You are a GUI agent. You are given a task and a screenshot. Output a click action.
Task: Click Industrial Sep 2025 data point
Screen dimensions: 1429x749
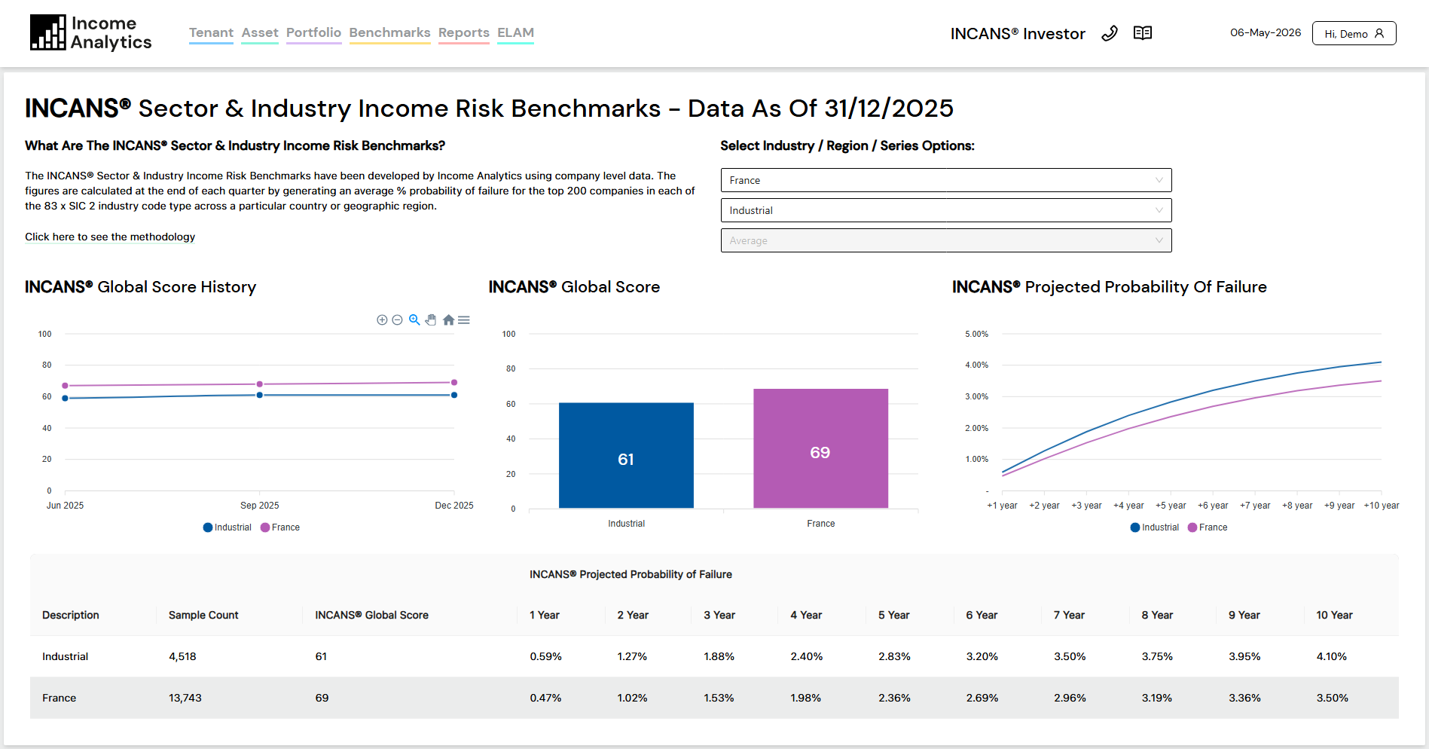click(260, 395)
